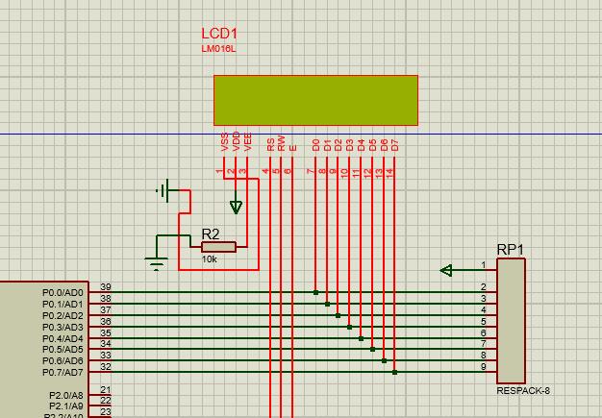Click the LCD1 component reference label
The width and height of the screenshot is (602, 418).
coord(219,34)
